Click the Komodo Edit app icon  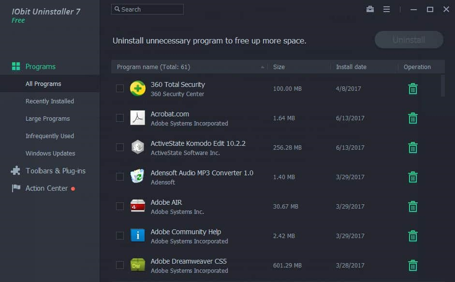pyautogui.click(x=137, y=147)
